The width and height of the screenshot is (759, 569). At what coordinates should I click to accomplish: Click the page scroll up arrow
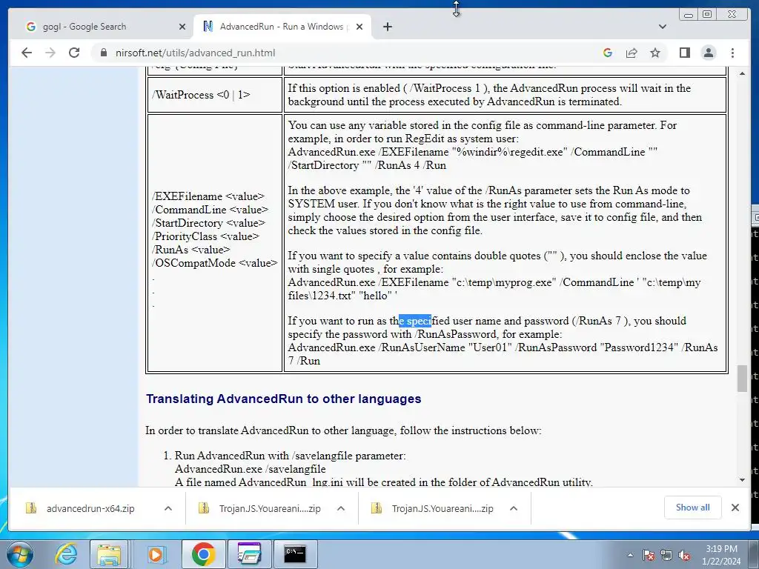pos(743,73)
